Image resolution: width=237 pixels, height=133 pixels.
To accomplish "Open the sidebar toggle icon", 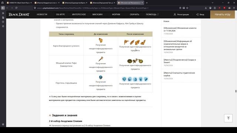I will [x=3, y=8].
